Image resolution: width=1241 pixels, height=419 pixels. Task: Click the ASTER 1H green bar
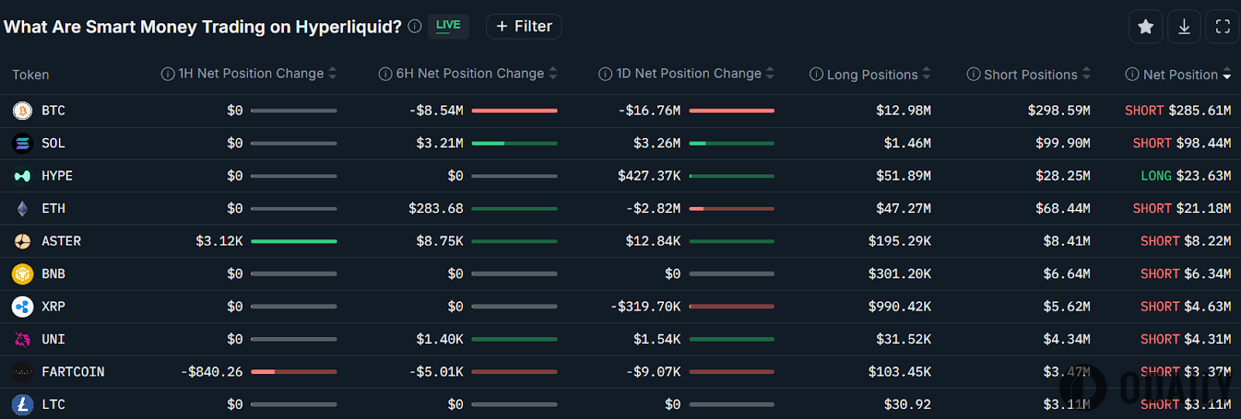click(x=294, y=242)
